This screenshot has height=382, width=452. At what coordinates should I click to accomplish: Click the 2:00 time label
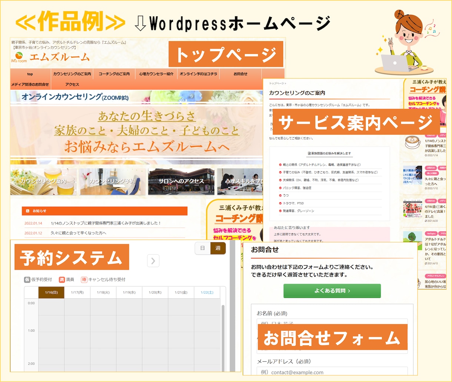pos(31,363)
